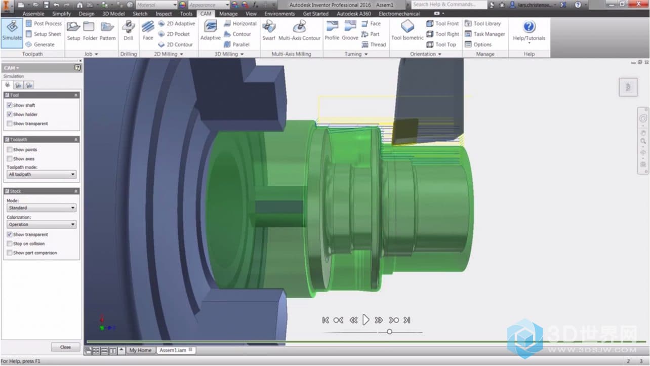
Task: Click the simulation speed slider handle
Action: [389, 332]
